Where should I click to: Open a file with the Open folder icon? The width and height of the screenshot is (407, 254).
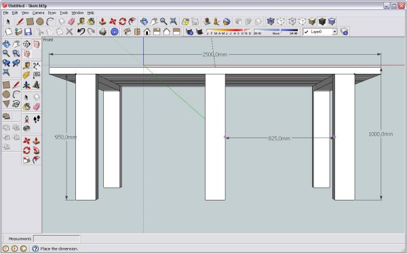point(18,32)
